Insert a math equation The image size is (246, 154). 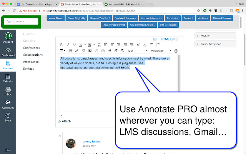[x=96, y=50]
